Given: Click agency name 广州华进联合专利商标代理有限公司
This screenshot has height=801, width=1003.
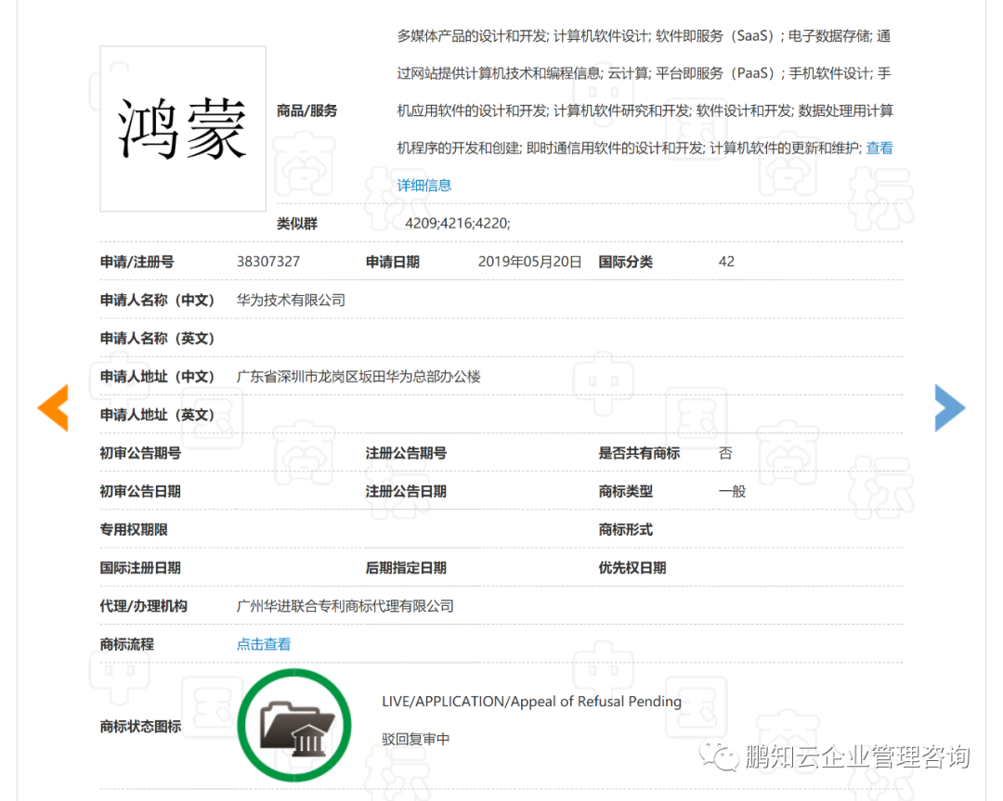Looking at the screenshot, I should click(x=345, y=605).
